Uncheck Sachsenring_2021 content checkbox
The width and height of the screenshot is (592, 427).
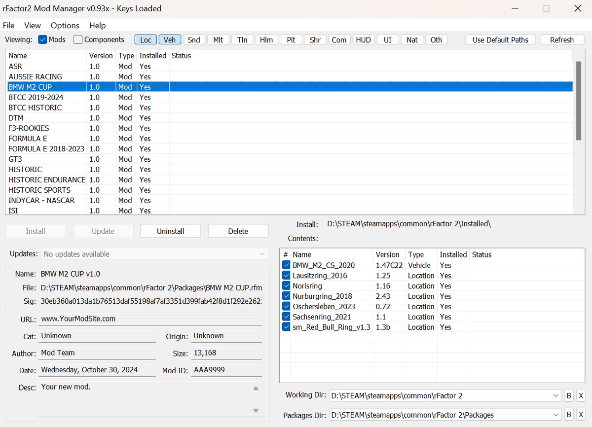pyautogui.click(x=286, y=317)
